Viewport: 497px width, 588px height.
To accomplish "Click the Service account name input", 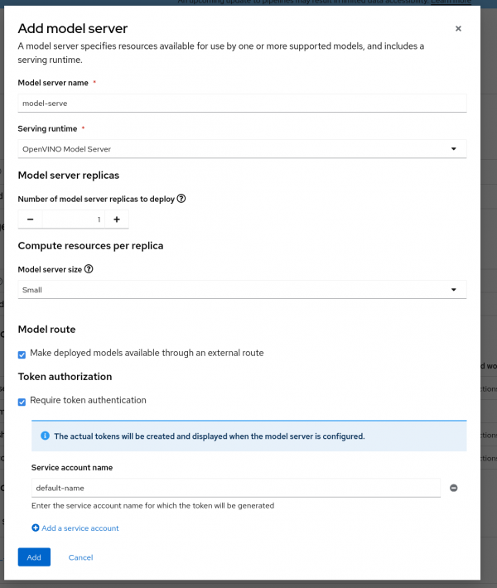I will pos(235,488).
